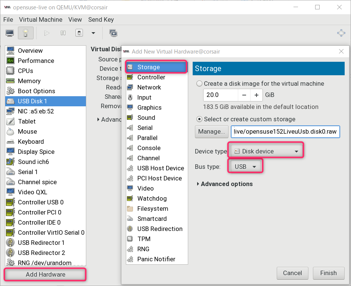
Task: Decrease disk size with minus button
Action: [244, 95]
